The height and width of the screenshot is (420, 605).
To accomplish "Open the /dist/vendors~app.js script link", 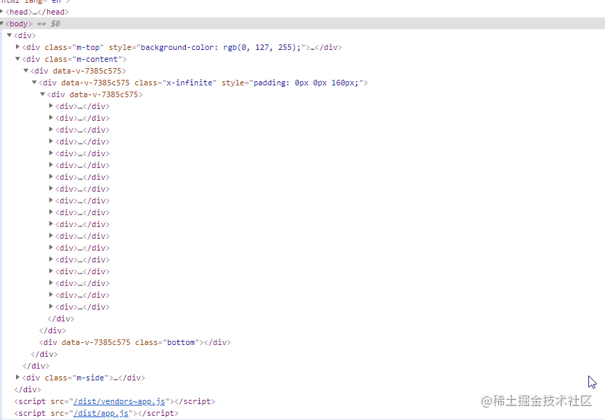I will tap(119, 401).
